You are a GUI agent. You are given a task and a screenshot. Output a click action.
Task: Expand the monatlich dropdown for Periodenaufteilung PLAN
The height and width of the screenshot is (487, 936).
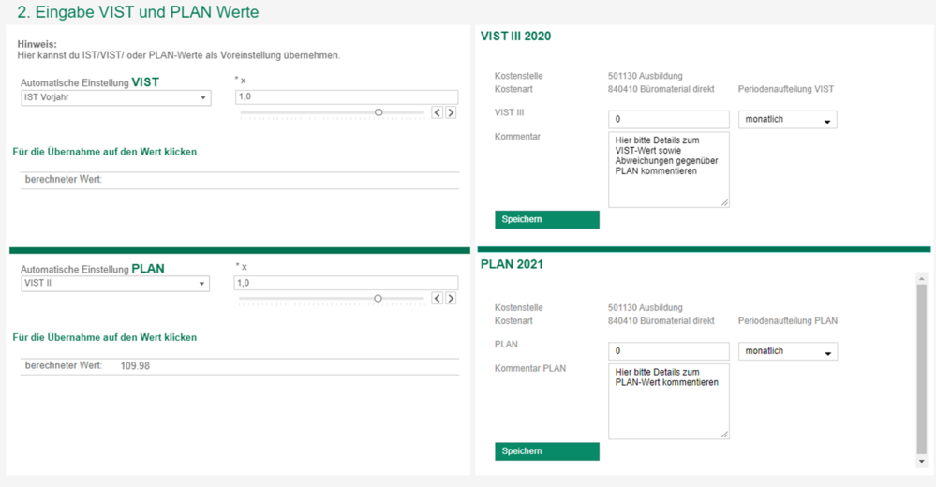[787, 351]
